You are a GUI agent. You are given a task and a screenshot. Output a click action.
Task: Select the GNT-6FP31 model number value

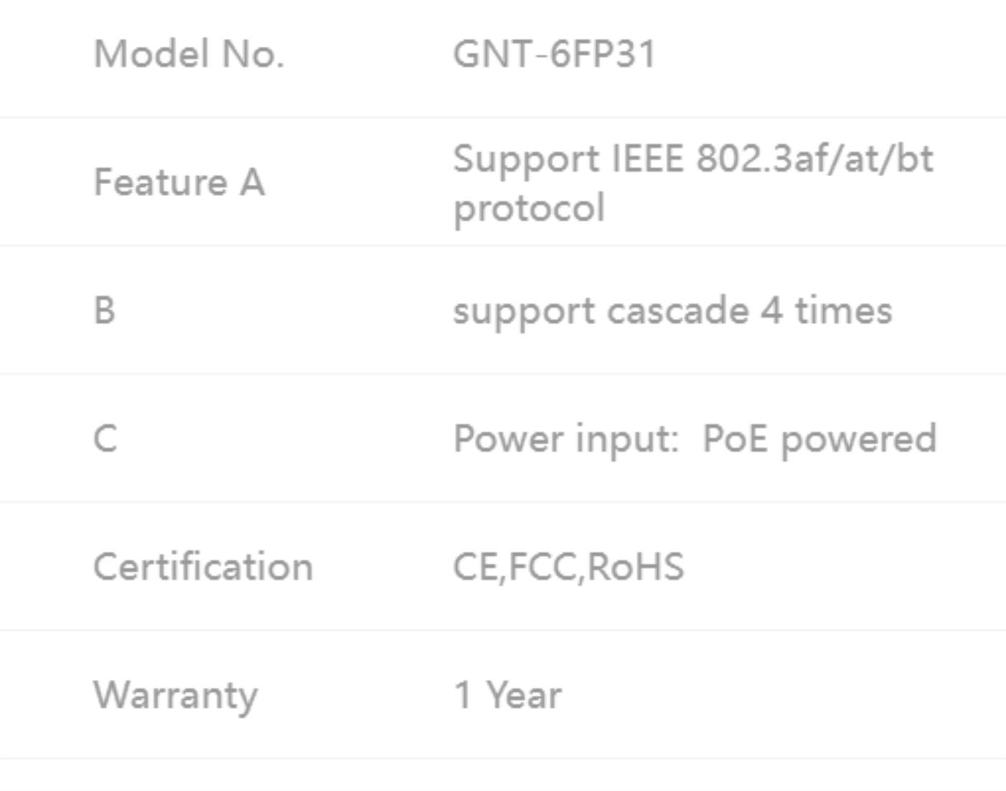555,54
